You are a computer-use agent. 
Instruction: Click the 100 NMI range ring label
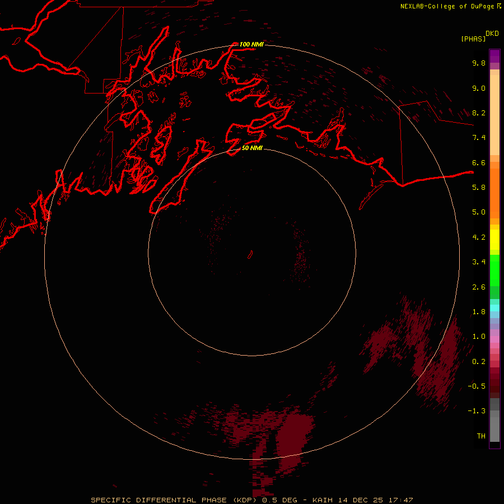[251, 44]
